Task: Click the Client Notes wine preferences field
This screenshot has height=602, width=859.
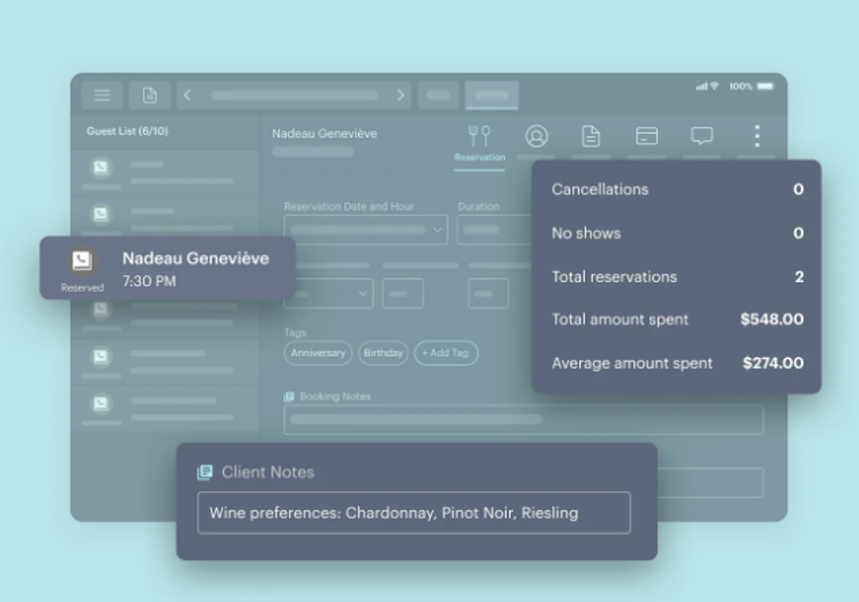Action: [413, 513]
